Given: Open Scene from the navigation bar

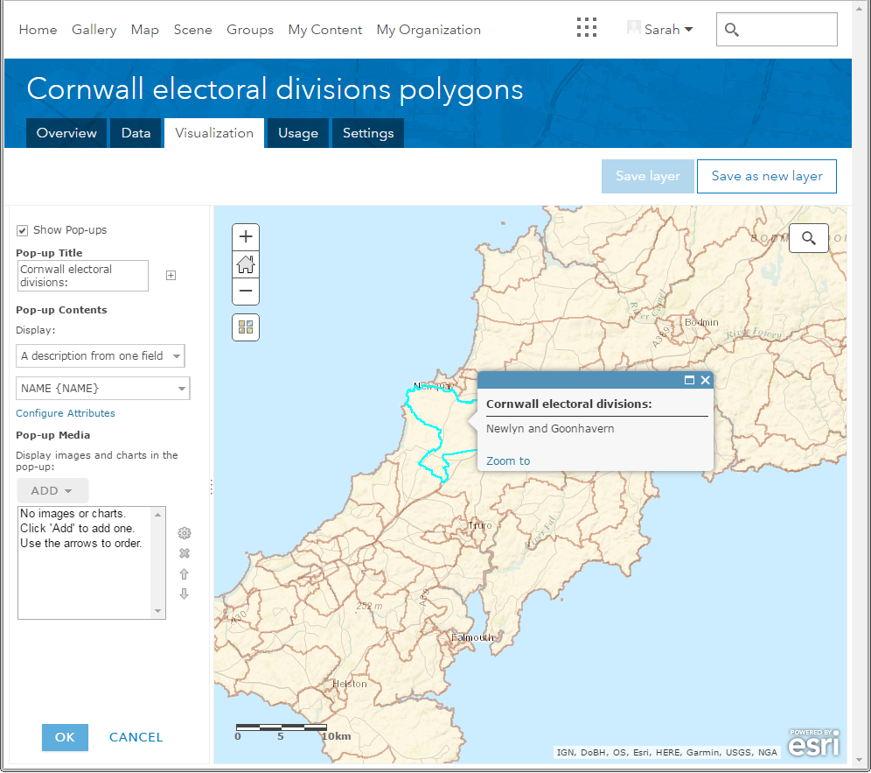Looking at the screenshot, I should [192, 30].
